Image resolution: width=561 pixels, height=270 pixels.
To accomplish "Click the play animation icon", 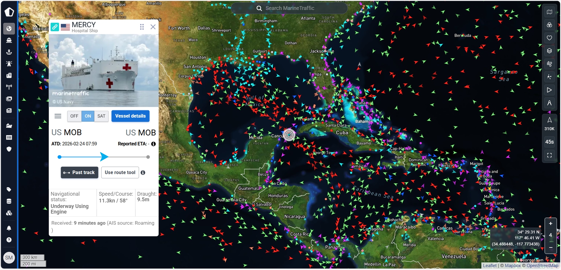I will click(549, 90).
